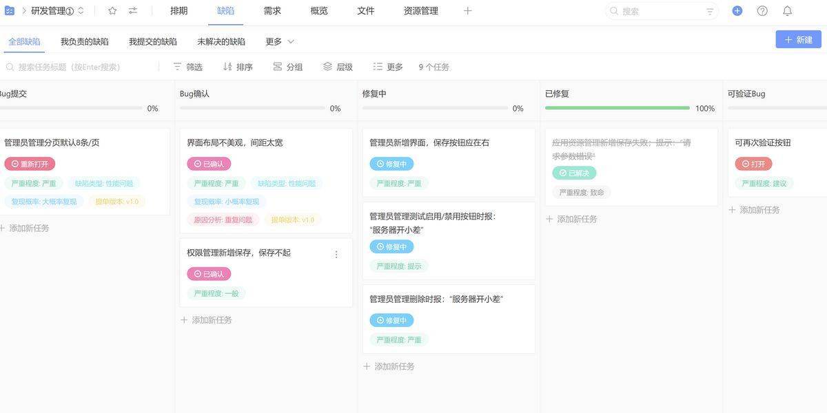
Task: Click the 已修复 column header
Action: pos(557,94)
